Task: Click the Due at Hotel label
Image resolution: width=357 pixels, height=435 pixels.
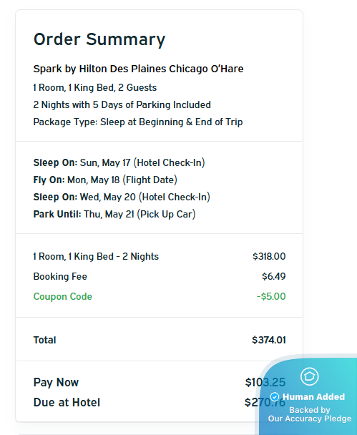Action: coord(67,402)
